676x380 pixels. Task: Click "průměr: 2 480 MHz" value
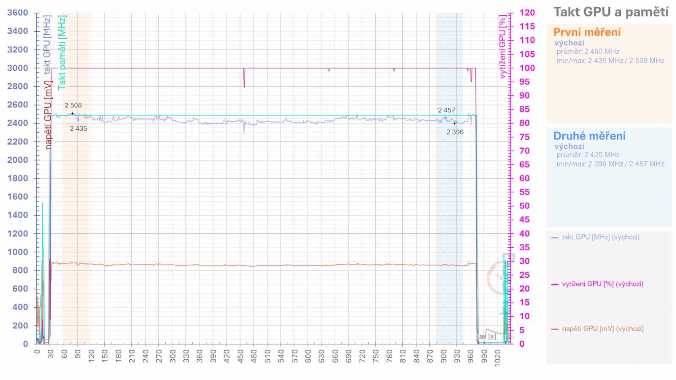[x=588, y=52]
